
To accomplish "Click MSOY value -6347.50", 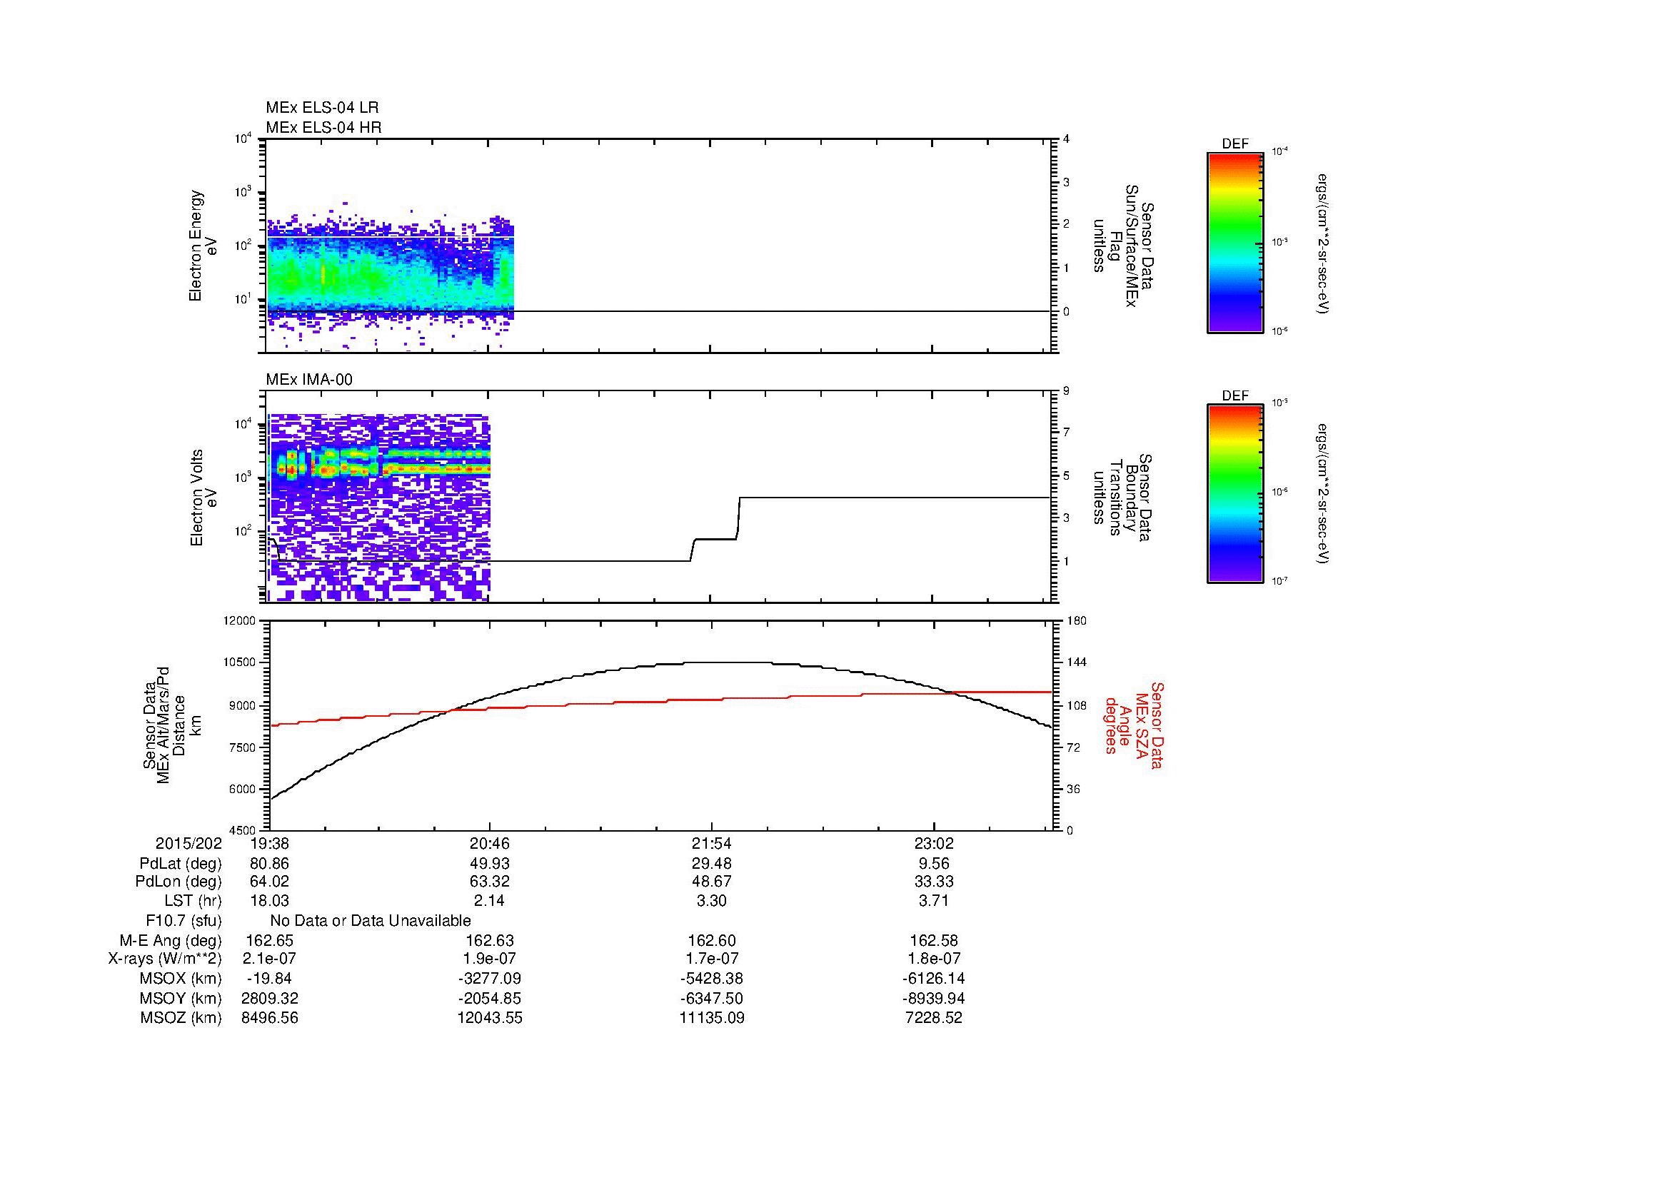I will pos(711,998).
